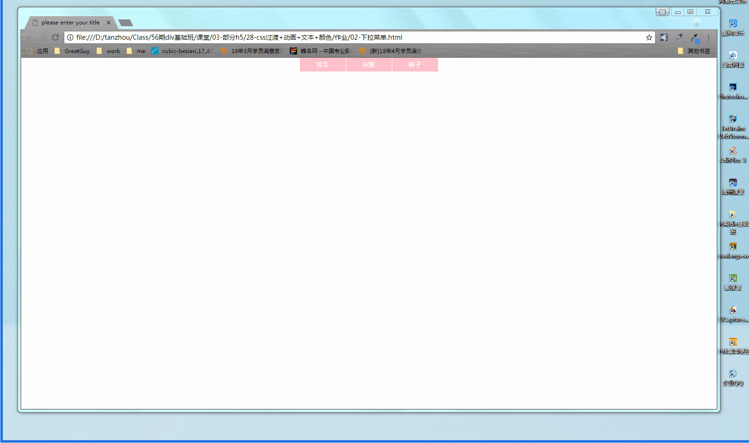Minimize the Chrome window

coord(677,12)
